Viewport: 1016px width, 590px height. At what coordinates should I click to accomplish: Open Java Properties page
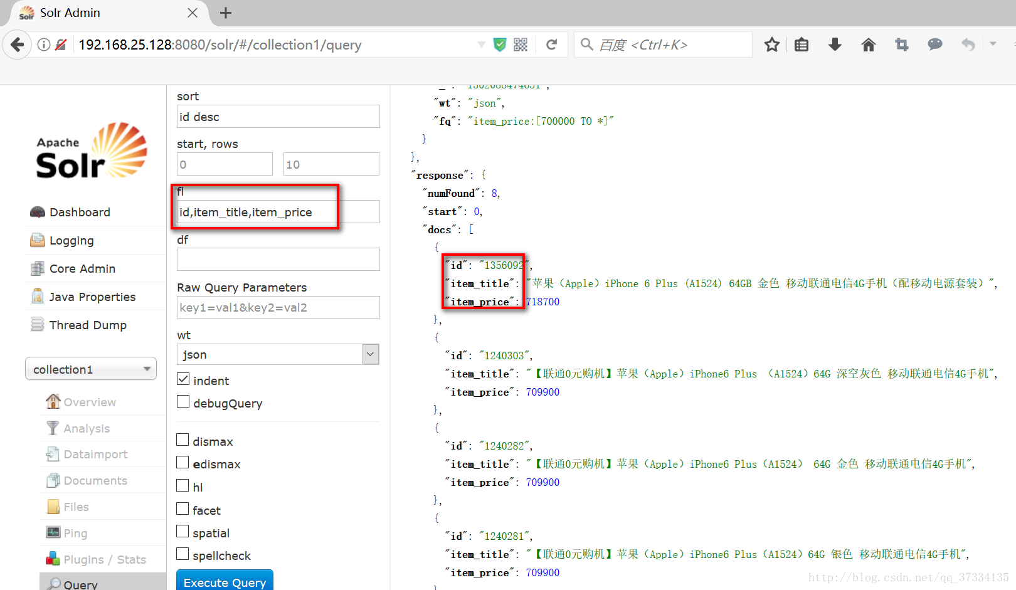pyautogui.click(x=92, y=297)
